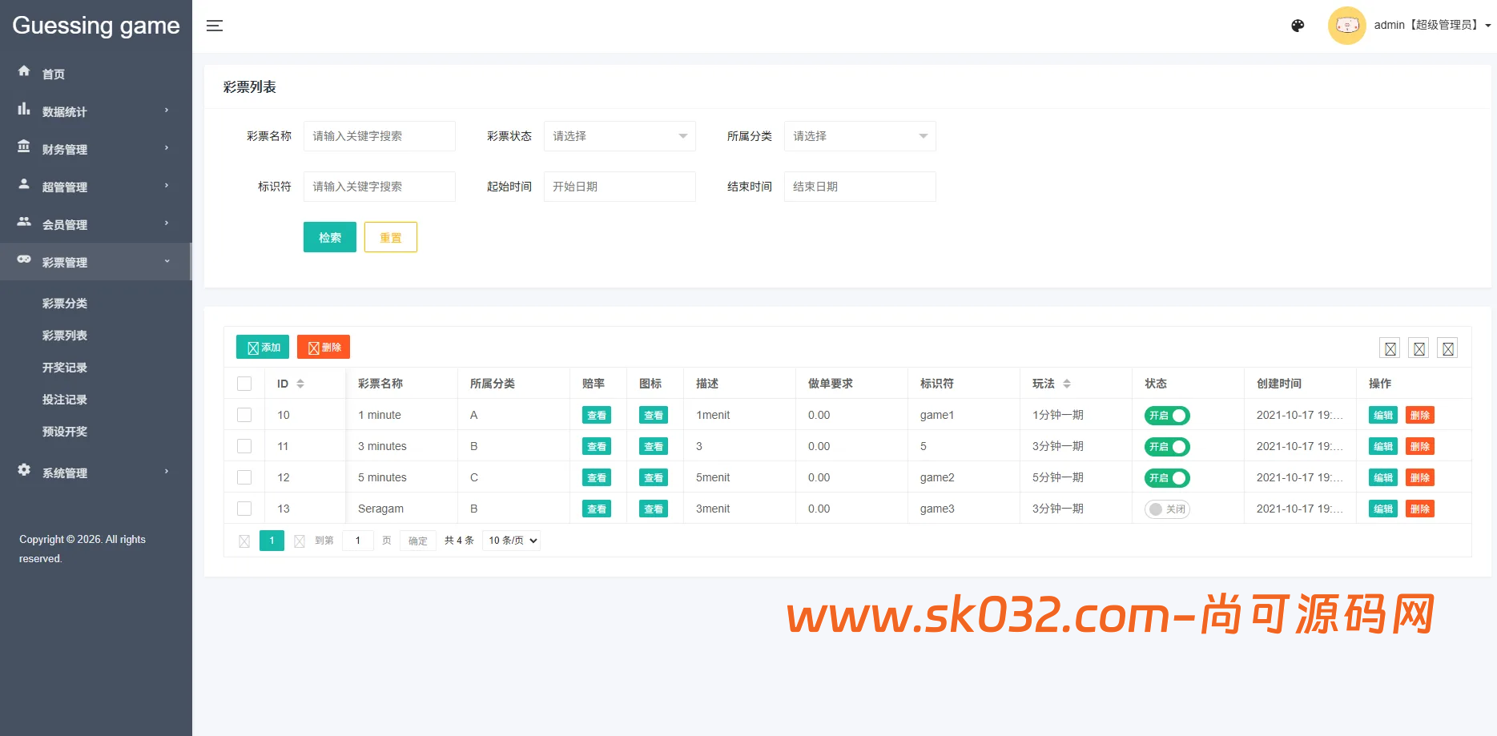Turn off status switch for 1 minute row
Viewport: 1497px width, 736px height.
click(1167, 416)
